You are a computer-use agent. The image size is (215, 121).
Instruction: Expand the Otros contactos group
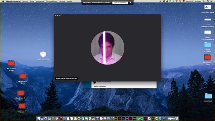pyautogui.click(x=100, y=87)
